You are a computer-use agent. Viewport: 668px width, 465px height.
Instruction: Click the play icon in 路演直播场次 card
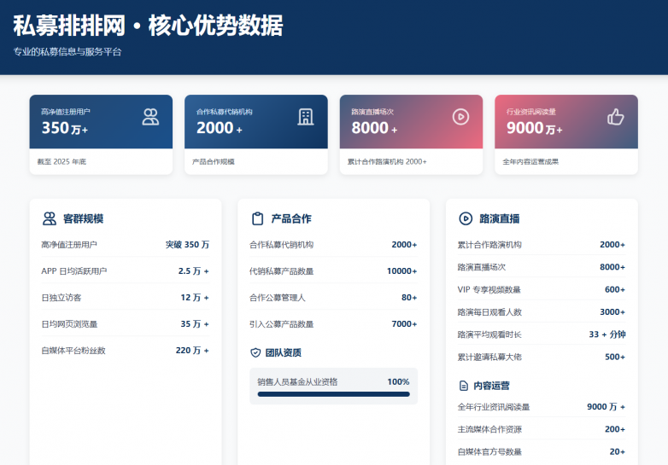460,118
